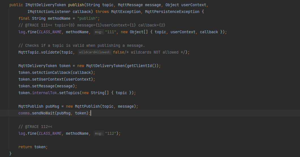Screen dimensions: 300x157
Task: Click the 'publish' method name in signature
Action: (x=76, y=5)
